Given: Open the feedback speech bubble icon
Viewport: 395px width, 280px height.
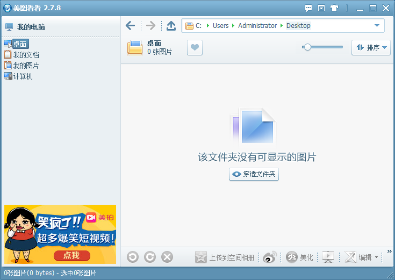Looking at the screenshot, I should (308, 8).
